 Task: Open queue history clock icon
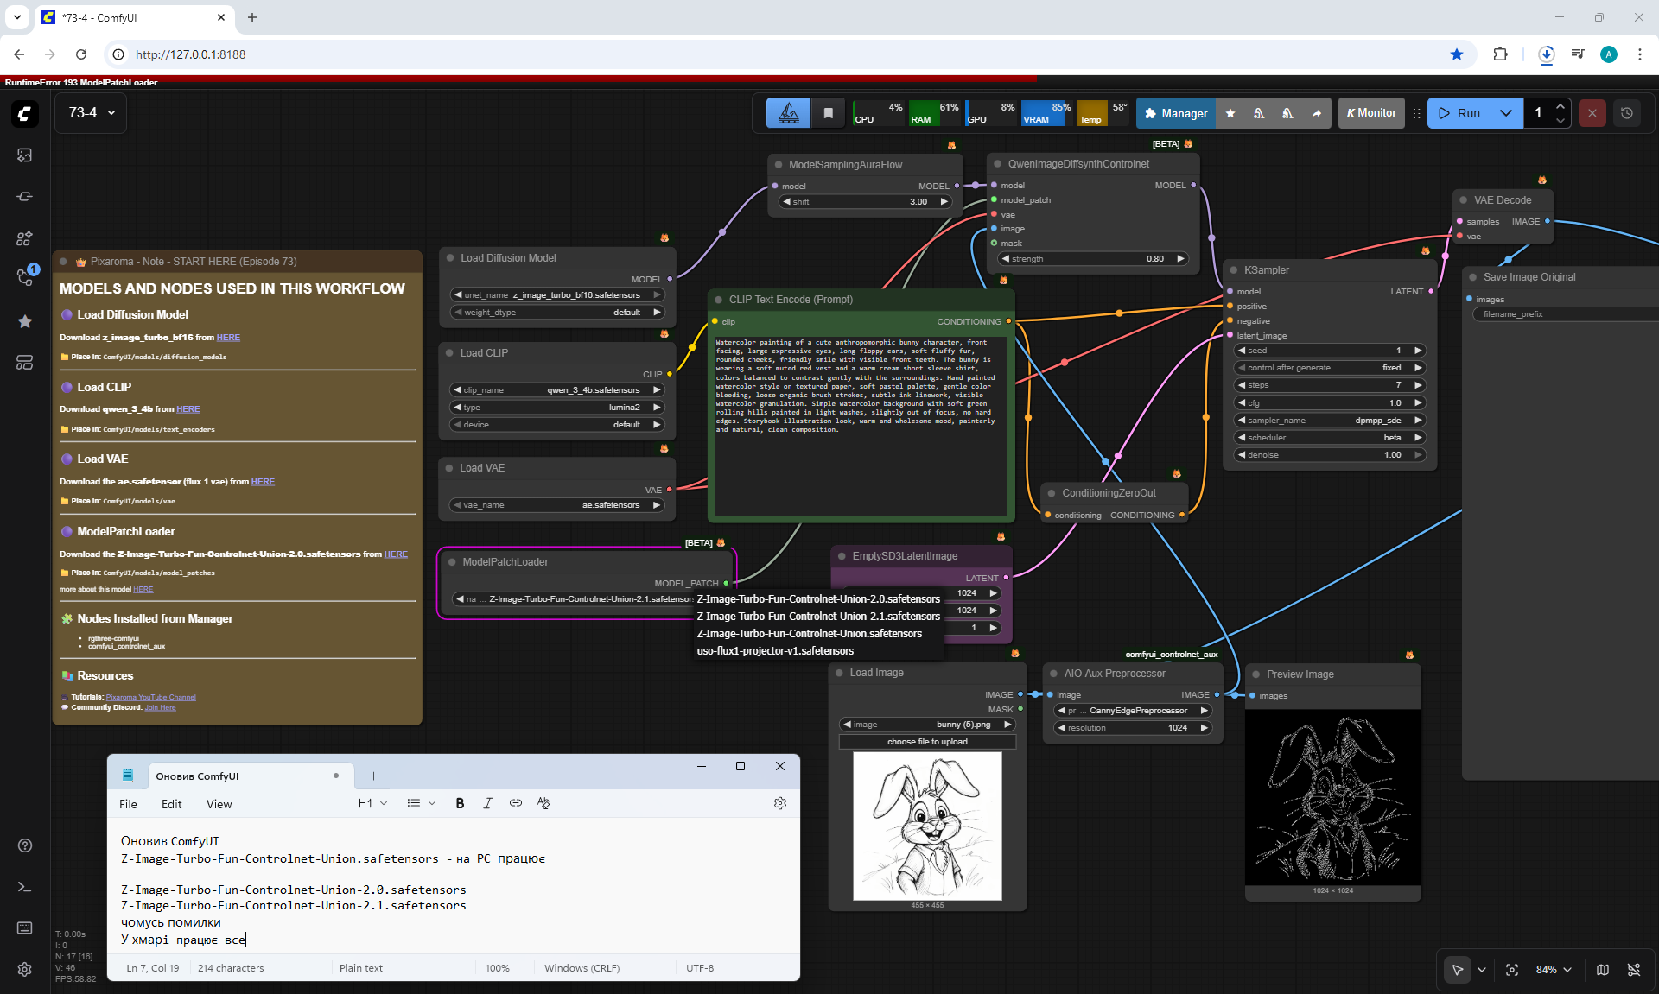1626,113
